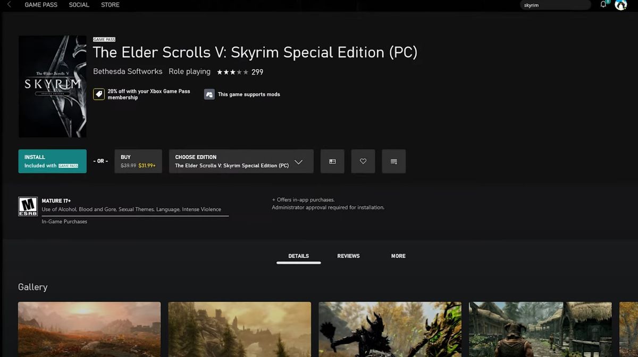This screenshot has width=638, height=357.
Task: Select the DETAILS tab
Action: click(298, 256)
